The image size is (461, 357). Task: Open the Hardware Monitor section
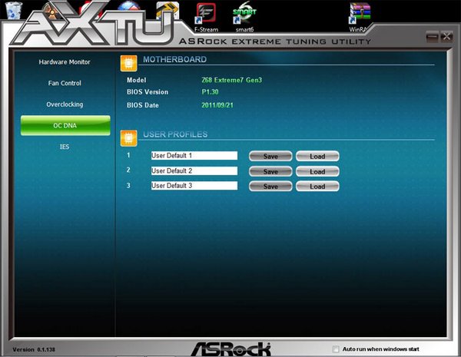click(65, 62)
